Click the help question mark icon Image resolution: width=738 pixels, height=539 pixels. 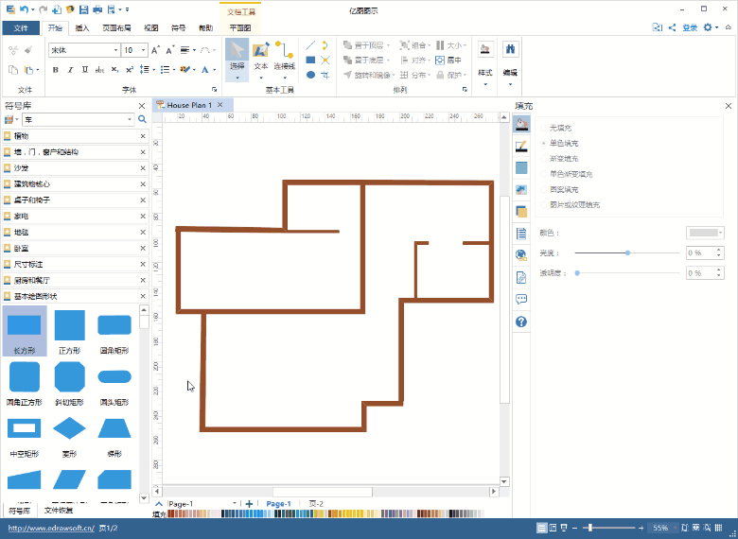pos(521,322)
